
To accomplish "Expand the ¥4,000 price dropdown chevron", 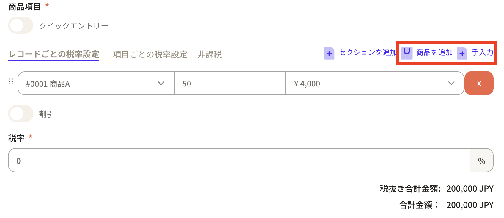I will [451, 84].
